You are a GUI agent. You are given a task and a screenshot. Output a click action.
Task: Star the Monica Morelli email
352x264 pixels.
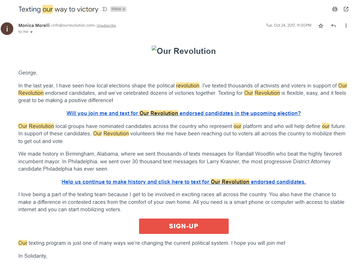[321, 26]
